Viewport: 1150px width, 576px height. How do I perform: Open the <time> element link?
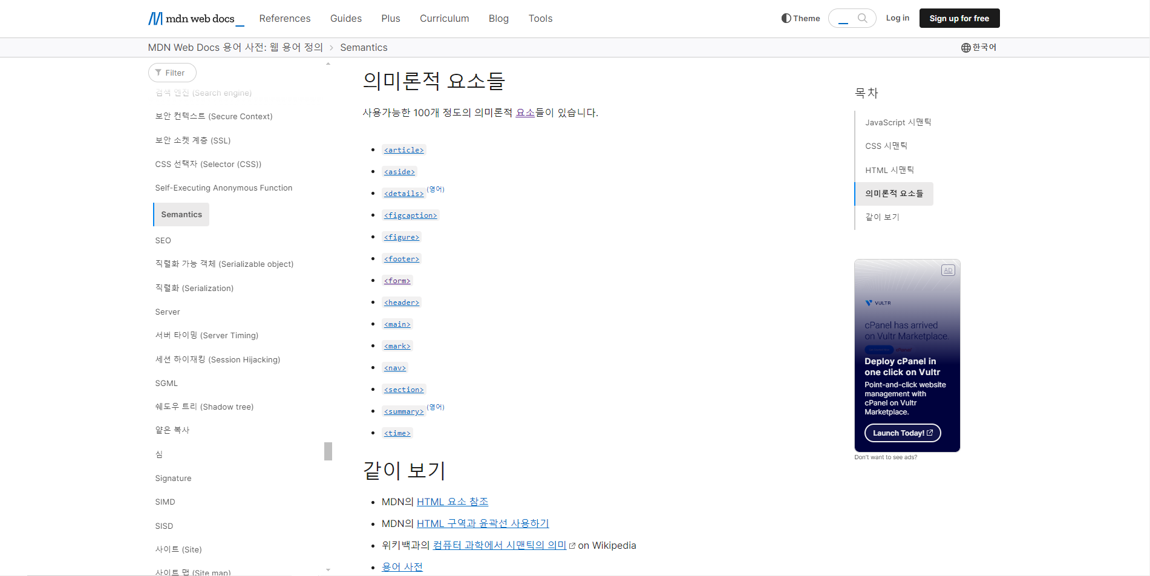click(x=397, y=433)
